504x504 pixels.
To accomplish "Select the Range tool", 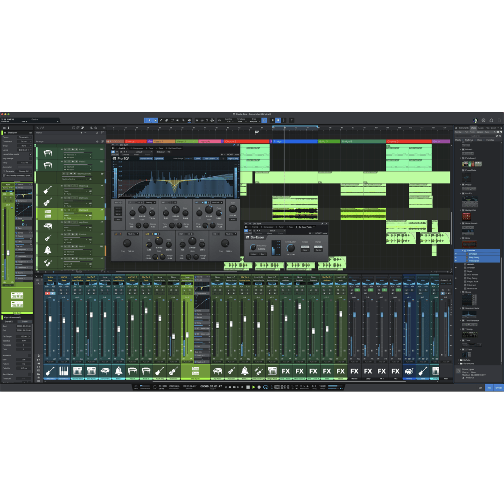I will point(155,120).
